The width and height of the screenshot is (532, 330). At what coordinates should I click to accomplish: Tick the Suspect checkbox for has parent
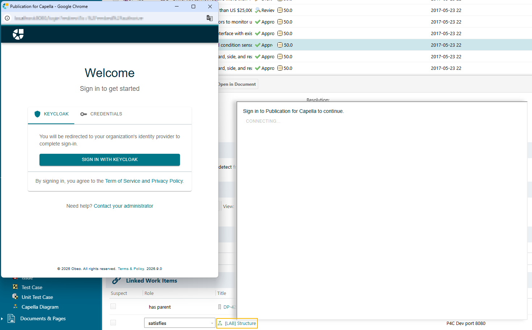pos(113,306)
